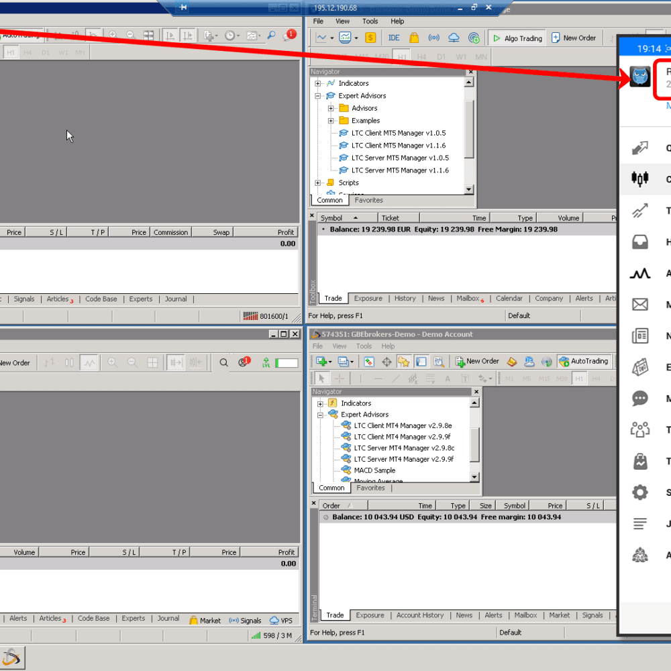
Task: Show Market Watch in GBEbrokers MT4 toolbar
Action: (369, 362)
